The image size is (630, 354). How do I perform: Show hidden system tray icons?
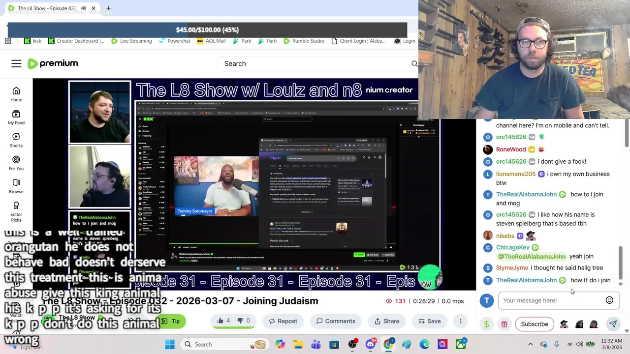[x=530, y=344]
